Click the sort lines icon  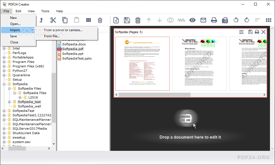pos(257,20)
